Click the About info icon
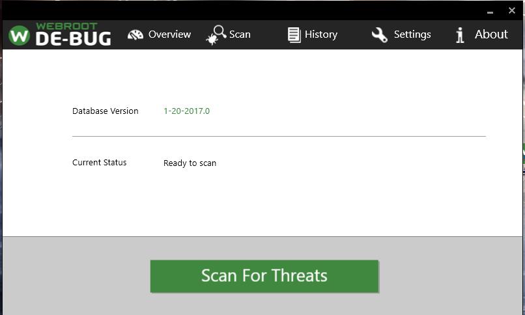 click(460, 34)
